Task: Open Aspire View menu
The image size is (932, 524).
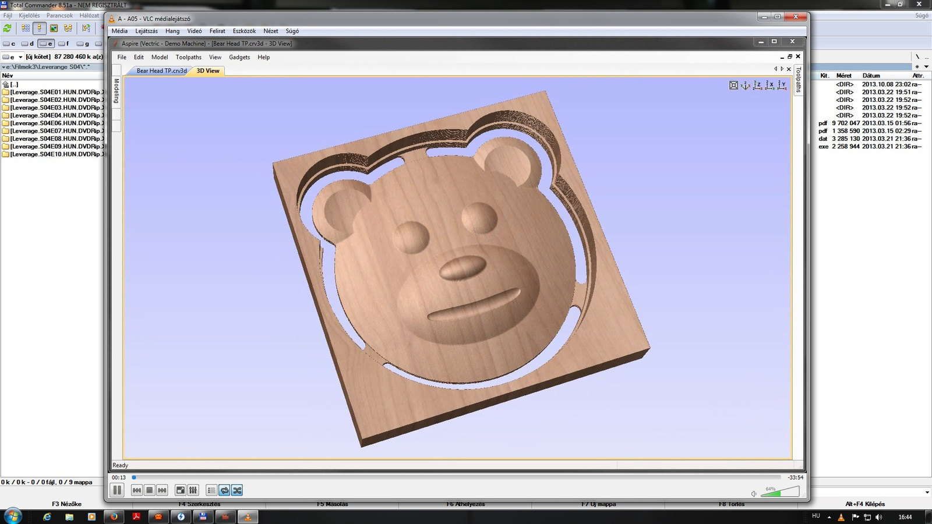Action: (215, 57)
